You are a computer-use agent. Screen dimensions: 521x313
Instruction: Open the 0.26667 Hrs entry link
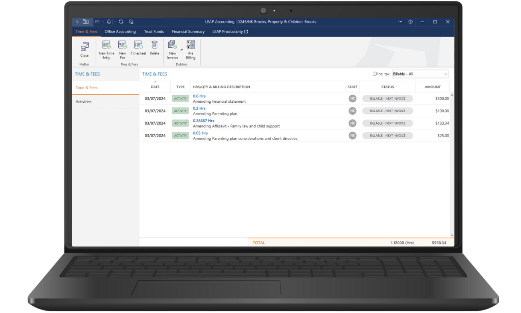pyautogui.click(x=204, y=121)
